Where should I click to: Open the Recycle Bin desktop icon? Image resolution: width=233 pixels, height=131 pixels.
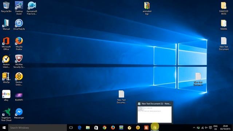click(6, 7)
